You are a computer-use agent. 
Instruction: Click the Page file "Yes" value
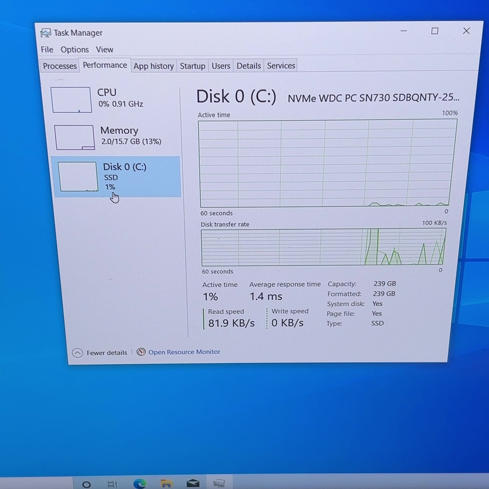click(377, 313)
